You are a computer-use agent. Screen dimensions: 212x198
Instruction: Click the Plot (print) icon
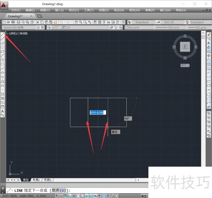(19, 22)
